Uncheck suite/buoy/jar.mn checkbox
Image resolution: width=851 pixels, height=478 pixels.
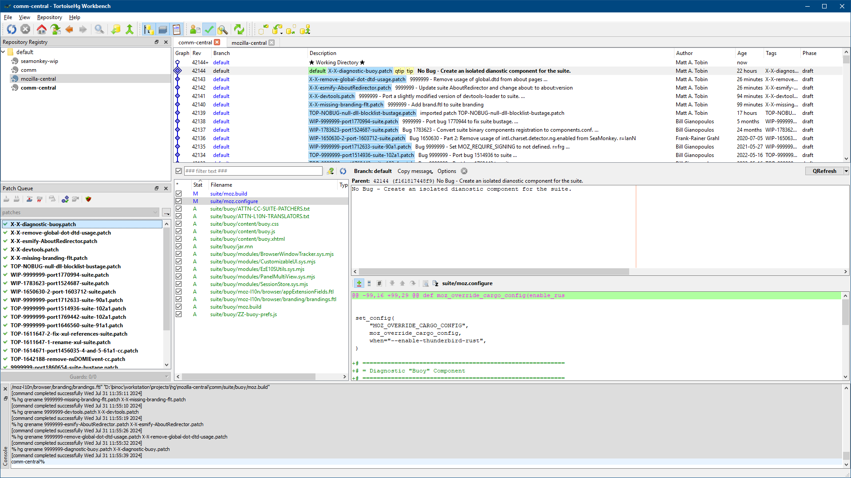click(178, 247)
